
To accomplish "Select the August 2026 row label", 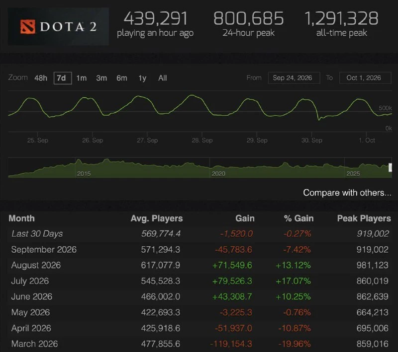I will (x=36, y=265).
